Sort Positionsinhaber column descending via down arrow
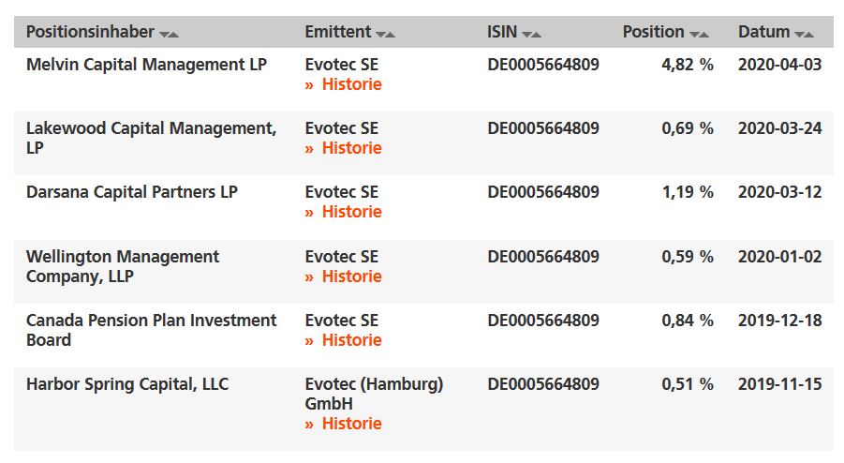This screenshot has height=463, width=844. pos(164,34)
